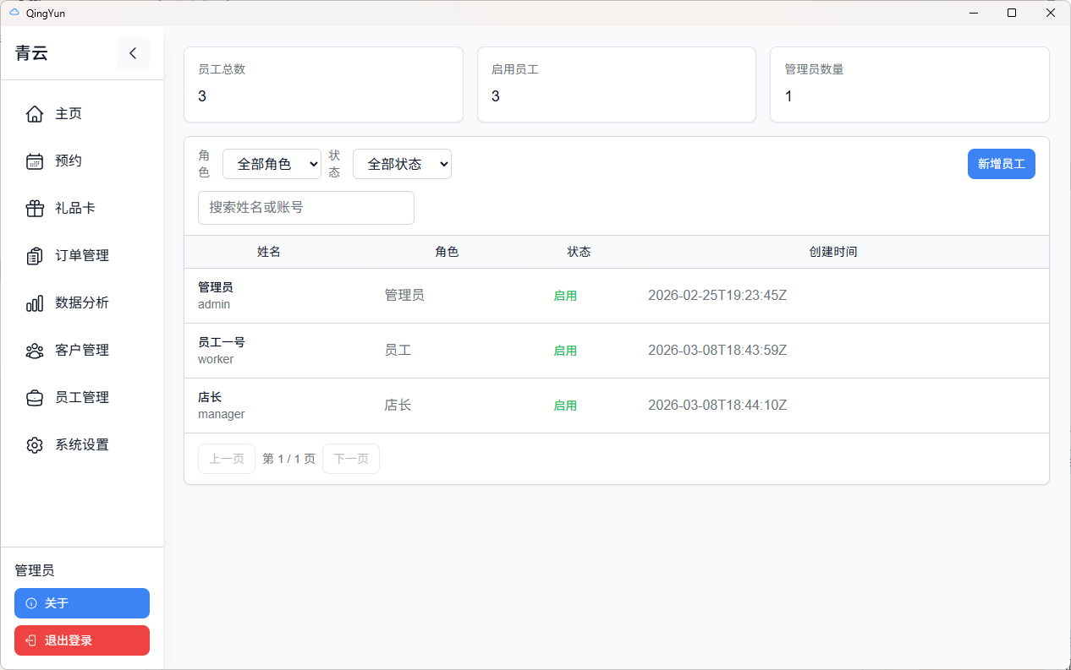Click the 员工一号 name cell
Viewport: 1071px width, 670px height.
[x=222, y=342]
